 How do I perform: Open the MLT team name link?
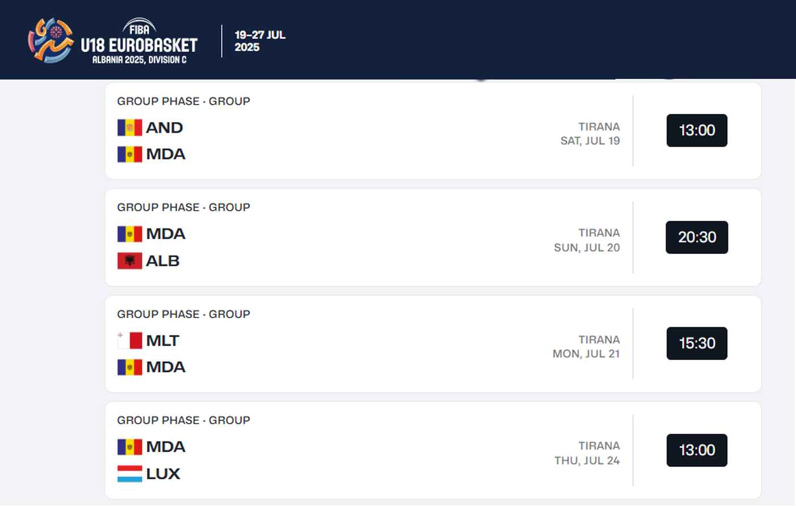[163, 341]
